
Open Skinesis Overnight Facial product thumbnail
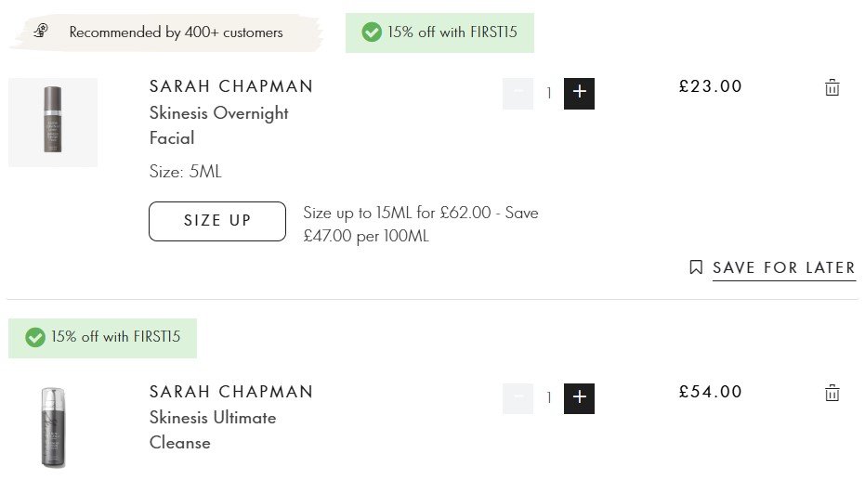pyautogui.click(x=53, y=122)
